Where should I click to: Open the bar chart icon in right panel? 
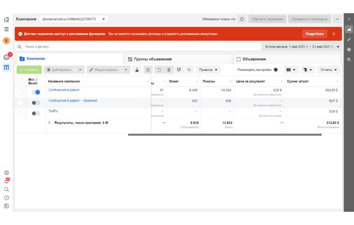[x=349, y=30]
